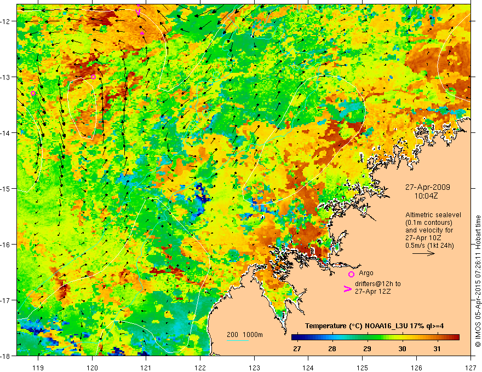Click the 'and velocity for' caption line

click(429, 230)
